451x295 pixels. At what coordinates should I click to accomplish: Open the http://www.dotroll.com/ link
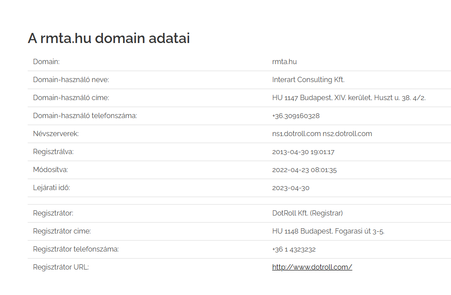(x=312, y=267)
